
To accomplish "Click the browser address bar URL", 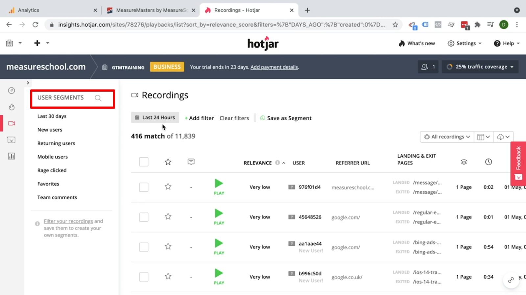I will (x=221, y=25).
